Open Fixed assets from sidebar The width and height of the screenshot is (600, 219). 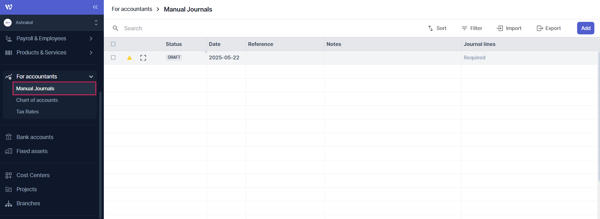32,151
